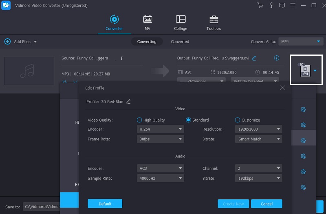Show output info icon
The width and height of the screenshot is (326, 214).
[x=277, y=58]
